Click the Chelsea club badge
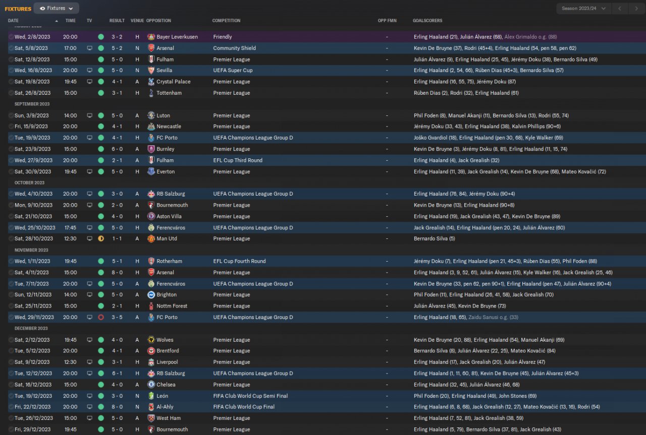Screen dimensions: 646x435 [151, 385]
